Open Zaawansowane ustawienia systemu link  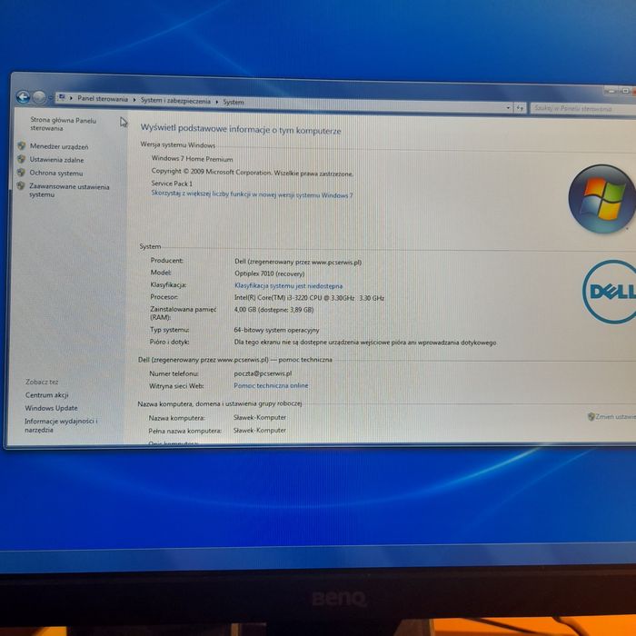click(x=69, y=190)
